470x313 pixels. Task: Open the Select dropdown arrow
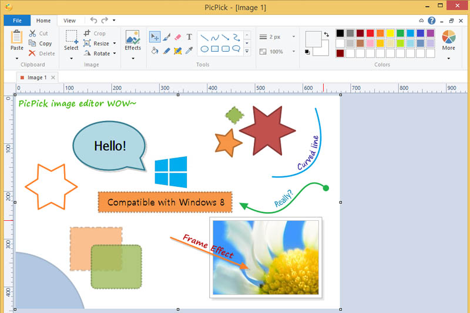71,58
